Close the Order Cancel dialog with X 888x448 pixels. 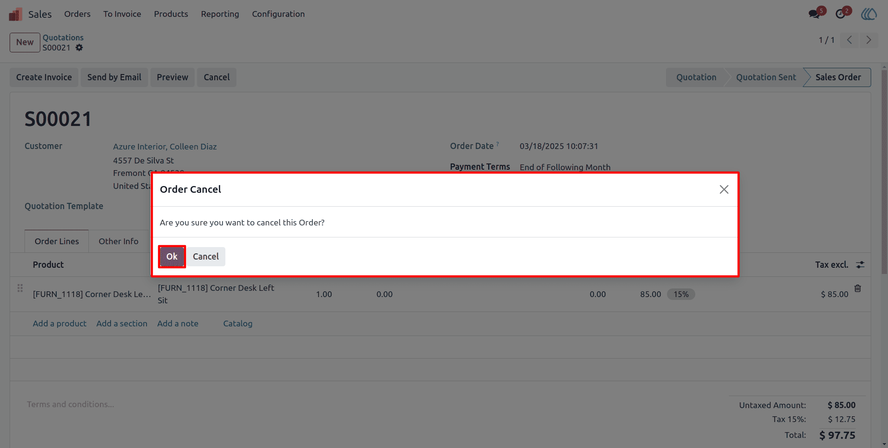[x=724, y=189]
